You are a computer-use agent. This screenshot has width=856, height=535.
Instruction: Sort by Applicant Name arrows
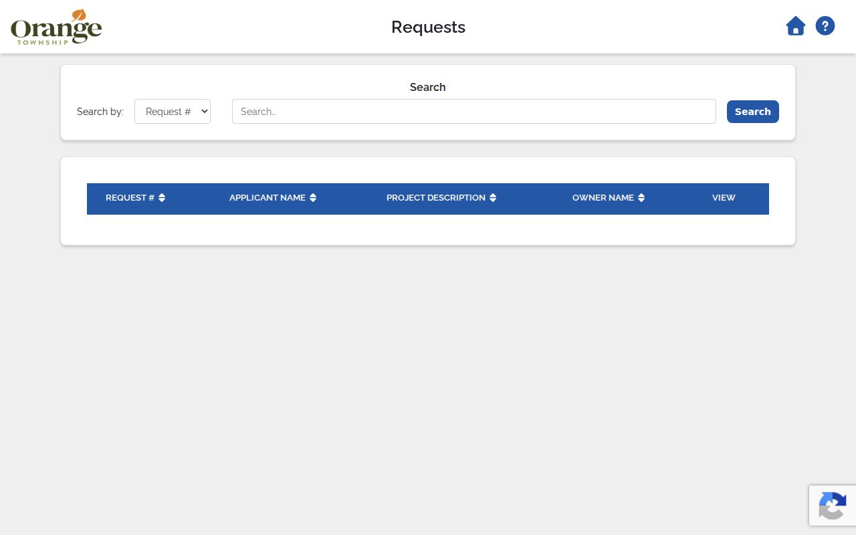313,198
